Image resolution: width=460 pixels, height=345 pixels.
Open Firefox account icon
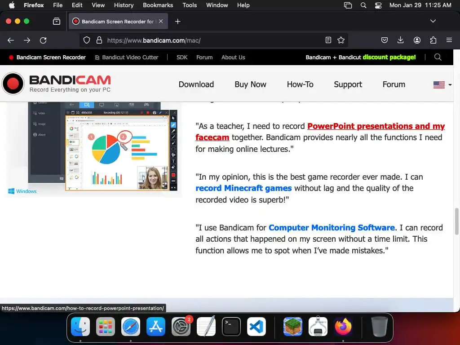[417, 40]
